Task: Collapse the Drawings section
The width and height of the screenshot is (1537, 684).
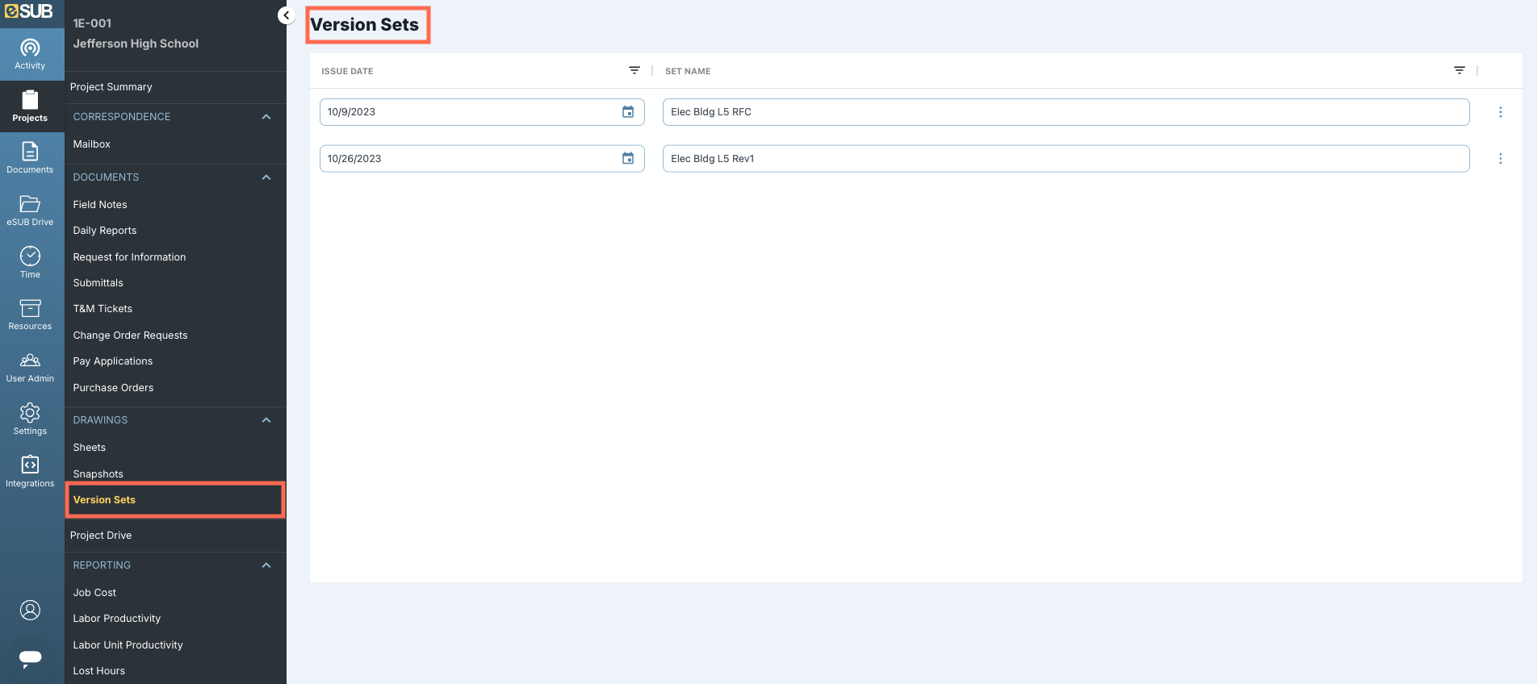Action: (266, 420)
